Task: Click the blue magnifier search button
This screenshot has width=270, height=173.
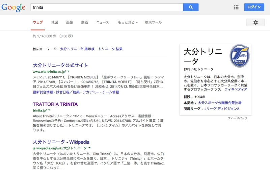Action: [191, 7]
